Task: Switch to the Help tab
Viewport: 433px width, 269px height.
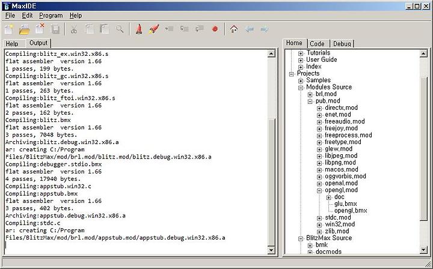Action: [x=12, y=44]
